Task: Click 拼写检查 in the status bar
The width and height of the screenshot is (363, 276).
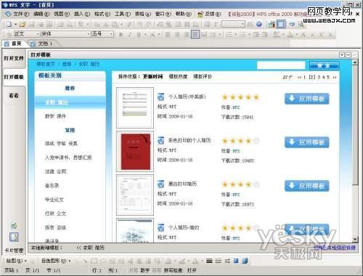Action: [173, 270]
